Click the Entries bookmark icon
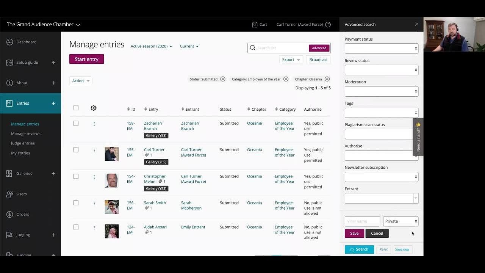This screenshot has width=485, height=273. pos(10,104)
